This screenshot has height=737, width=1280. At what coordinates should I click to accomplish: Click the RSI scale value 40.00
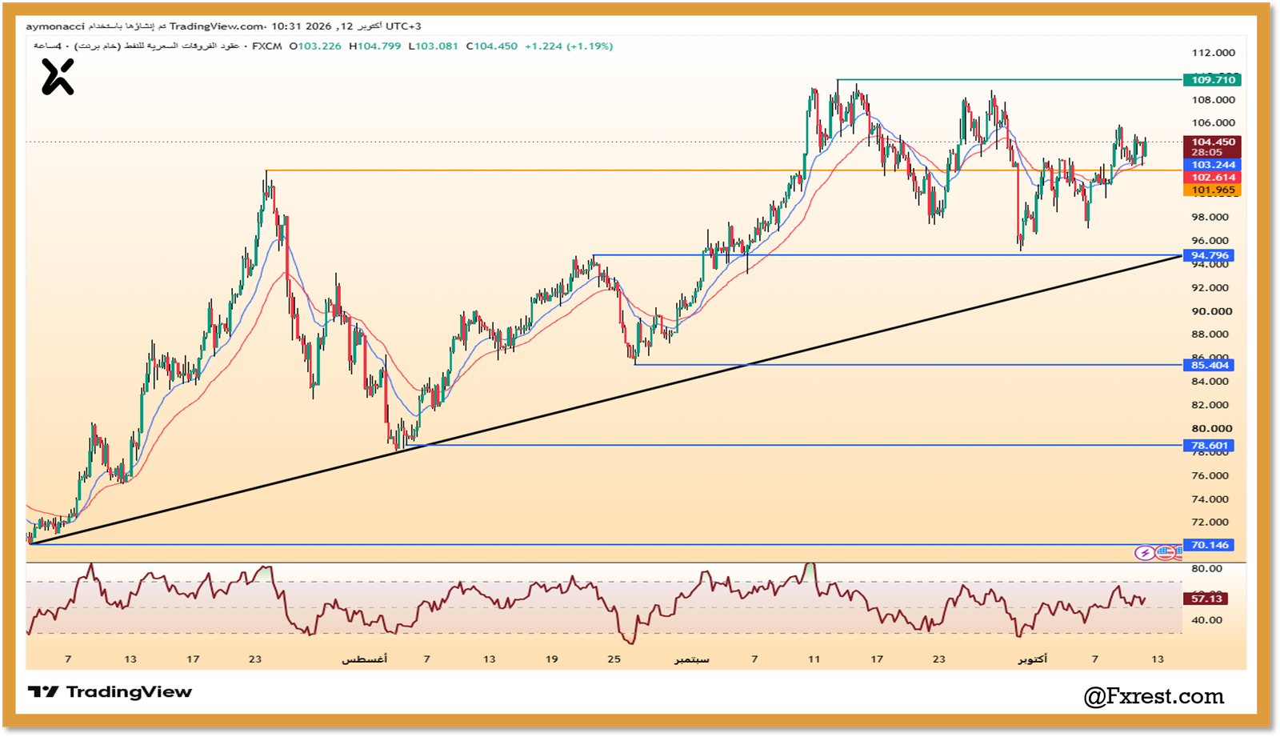1206,620
